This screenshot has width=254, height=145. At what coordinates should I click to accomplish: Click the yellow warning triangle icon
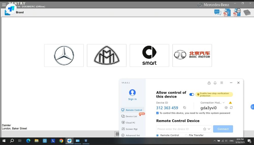coord(230,103)
